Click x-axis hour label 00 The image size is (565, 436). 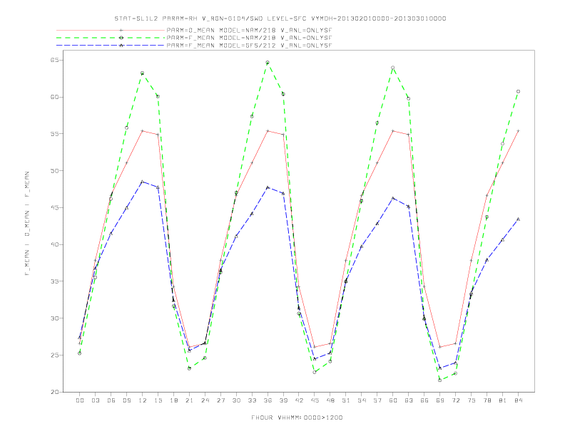[80, 400]
